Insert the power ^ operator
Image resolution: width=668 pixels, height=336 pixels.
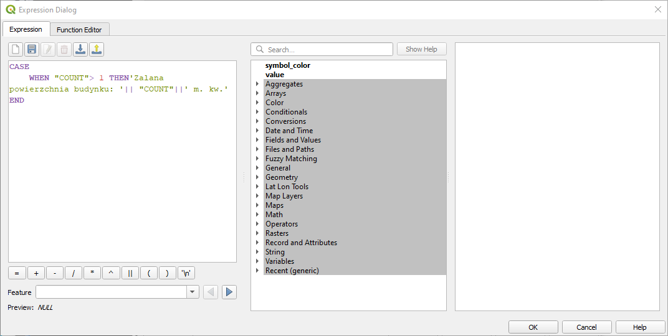tap(112, 273)
